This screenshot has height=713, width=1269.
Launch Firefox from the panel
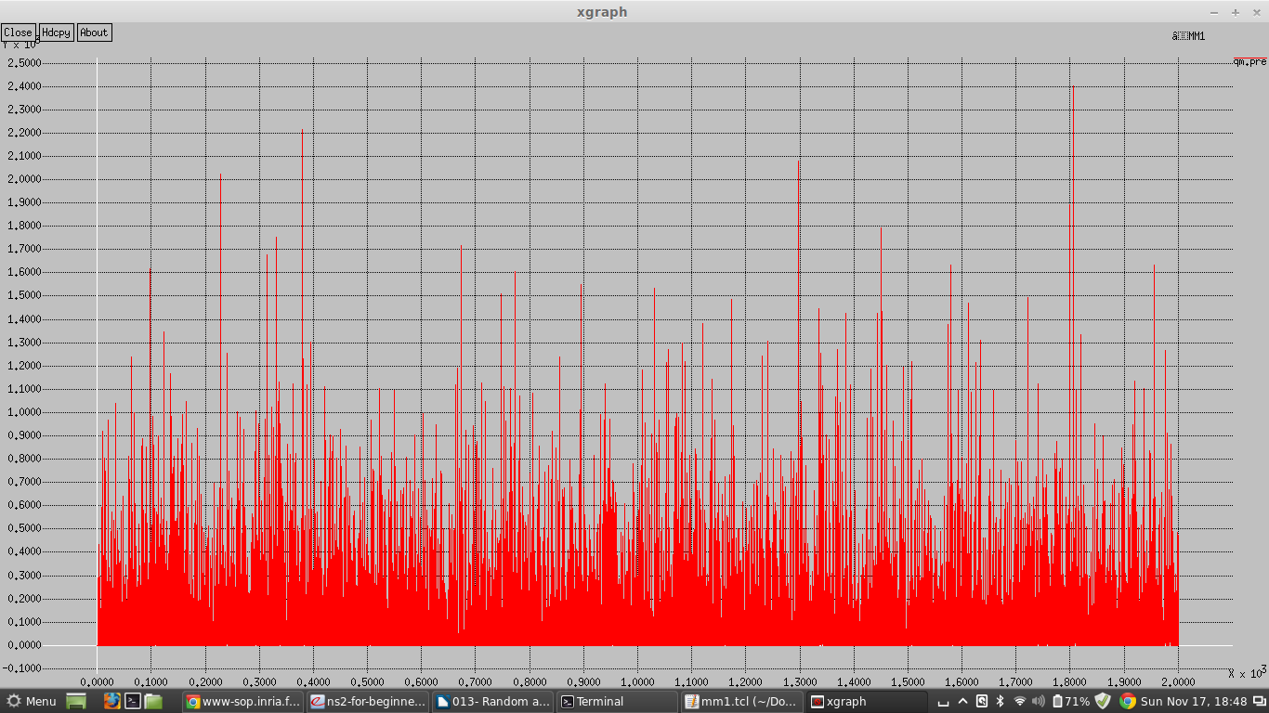[112, 701]
